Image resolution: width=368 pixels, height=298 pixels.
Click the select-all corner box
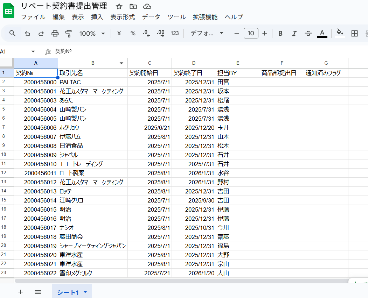(7, 63)
